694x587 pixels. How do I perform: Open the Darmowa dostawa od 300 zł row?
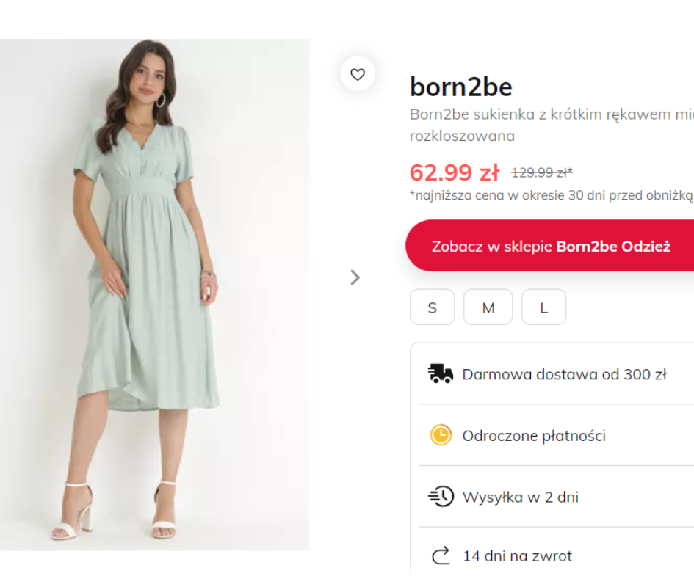(x=564, y=374)
